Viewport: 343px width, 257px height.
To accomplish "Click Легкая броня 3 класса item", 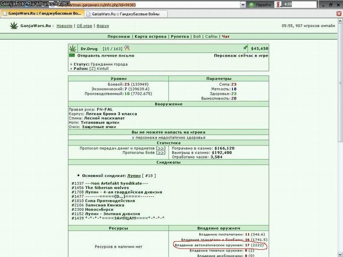I will [111, 114].
